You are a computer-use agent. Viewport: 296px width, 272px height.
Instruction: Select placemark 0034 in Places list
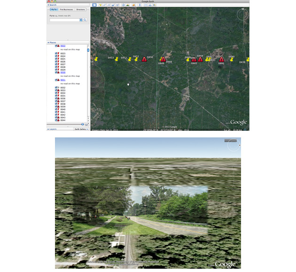click(63, 93)
